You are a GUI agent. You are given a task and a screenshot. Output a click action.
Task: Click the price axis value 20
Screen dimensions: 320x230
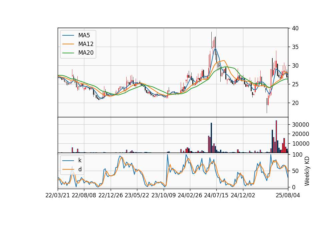point(295,103)
